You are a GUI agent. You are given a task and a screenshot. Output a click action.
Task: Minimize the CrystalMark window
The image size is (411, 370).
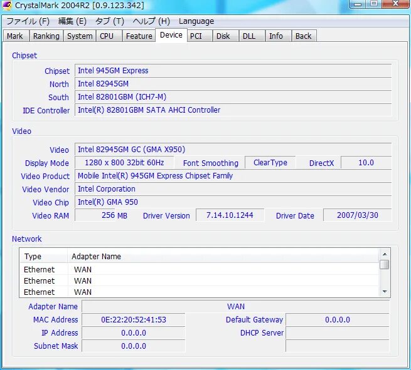pos(358,4)
